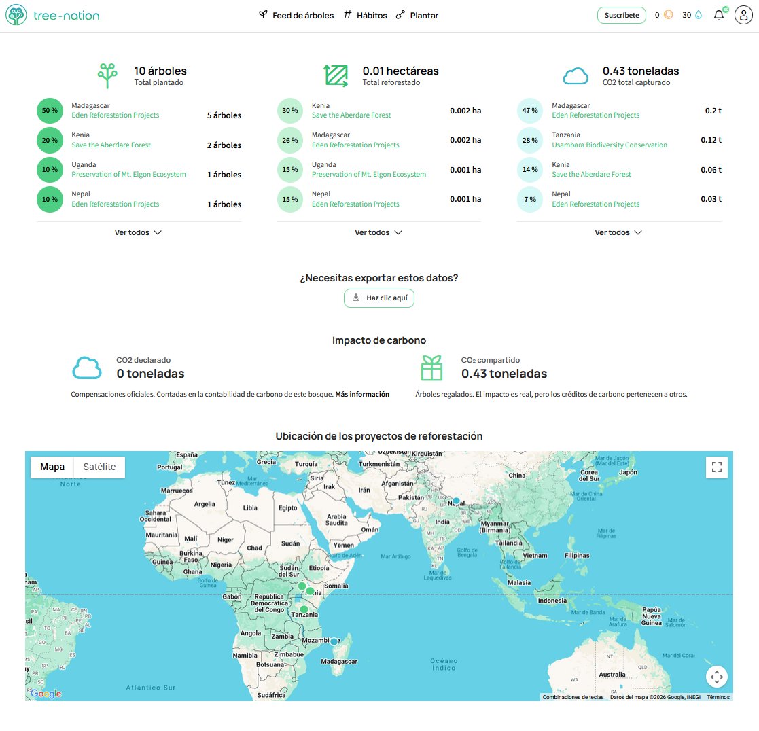Click the 20 % Kenia trees badge
Viewport: 759px width, 731px height.
pyautogui.click(x=50, y=141)
